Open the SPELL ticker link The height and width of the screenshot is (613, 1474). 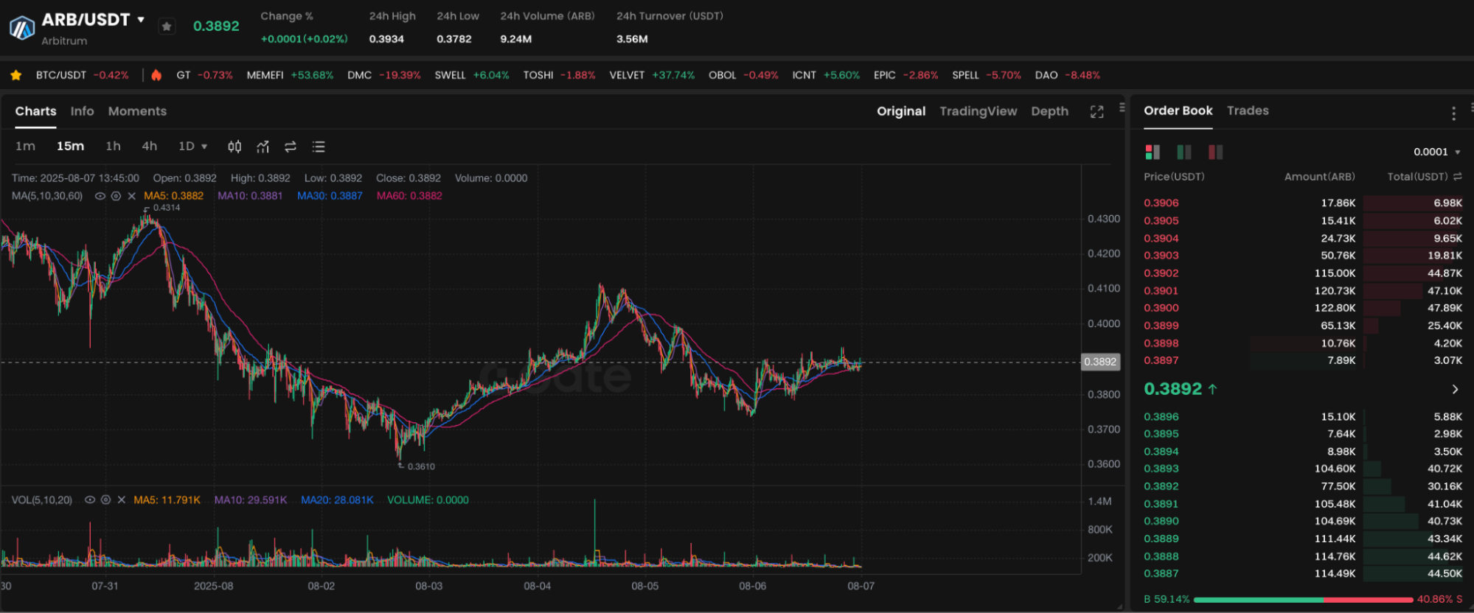pyautogui.click(x=987, y=75)
